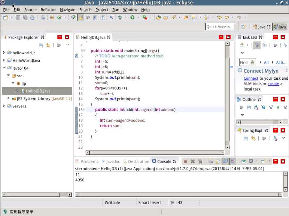The width and height of the screenshot is (289, 216).
Task: Click the Connect link in Mylyn panel
Action: tap(250, 78)
